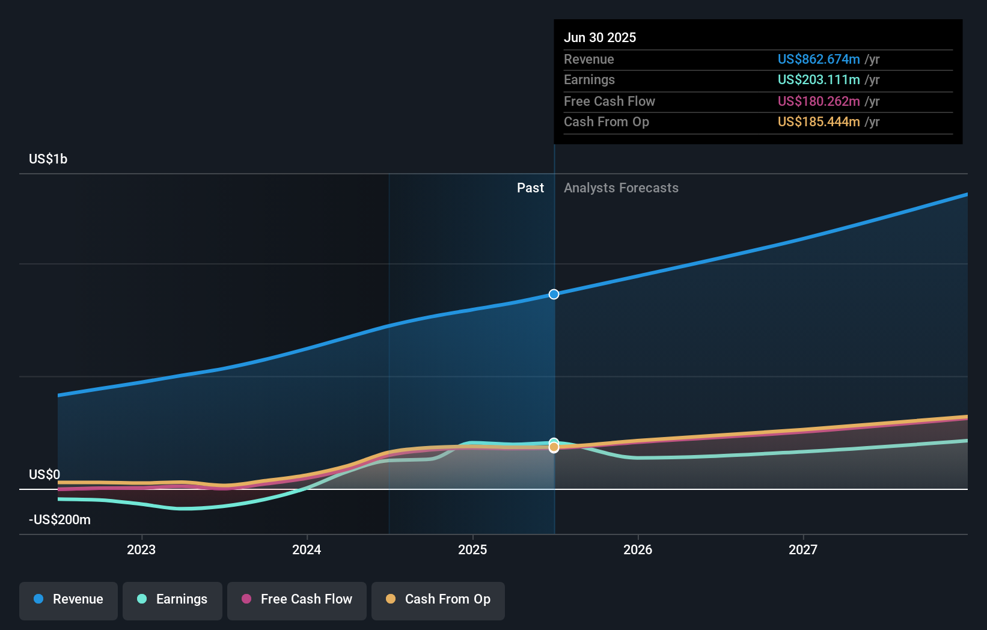The height and width of the screenshot is (630, 987).
Task: Switch to the Past section of the chart
Action: [x=530, y=188]
